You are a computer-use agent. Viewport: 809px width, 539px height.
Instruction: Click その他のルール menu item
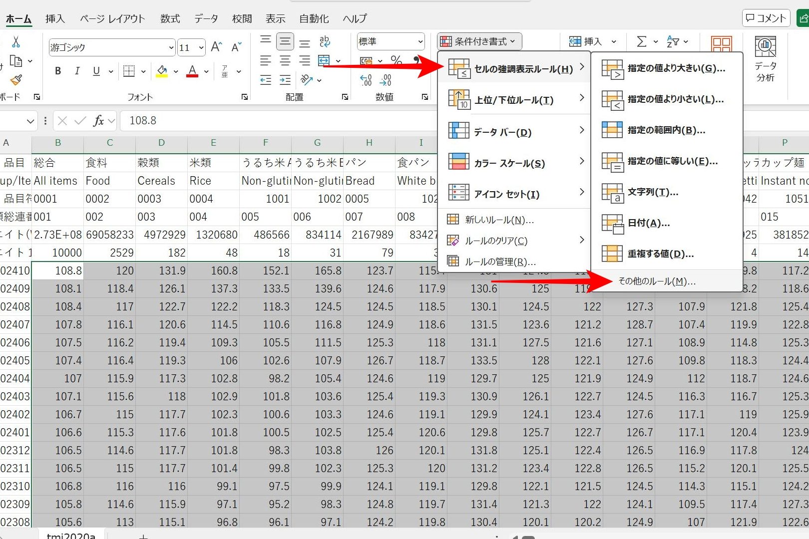666,281
